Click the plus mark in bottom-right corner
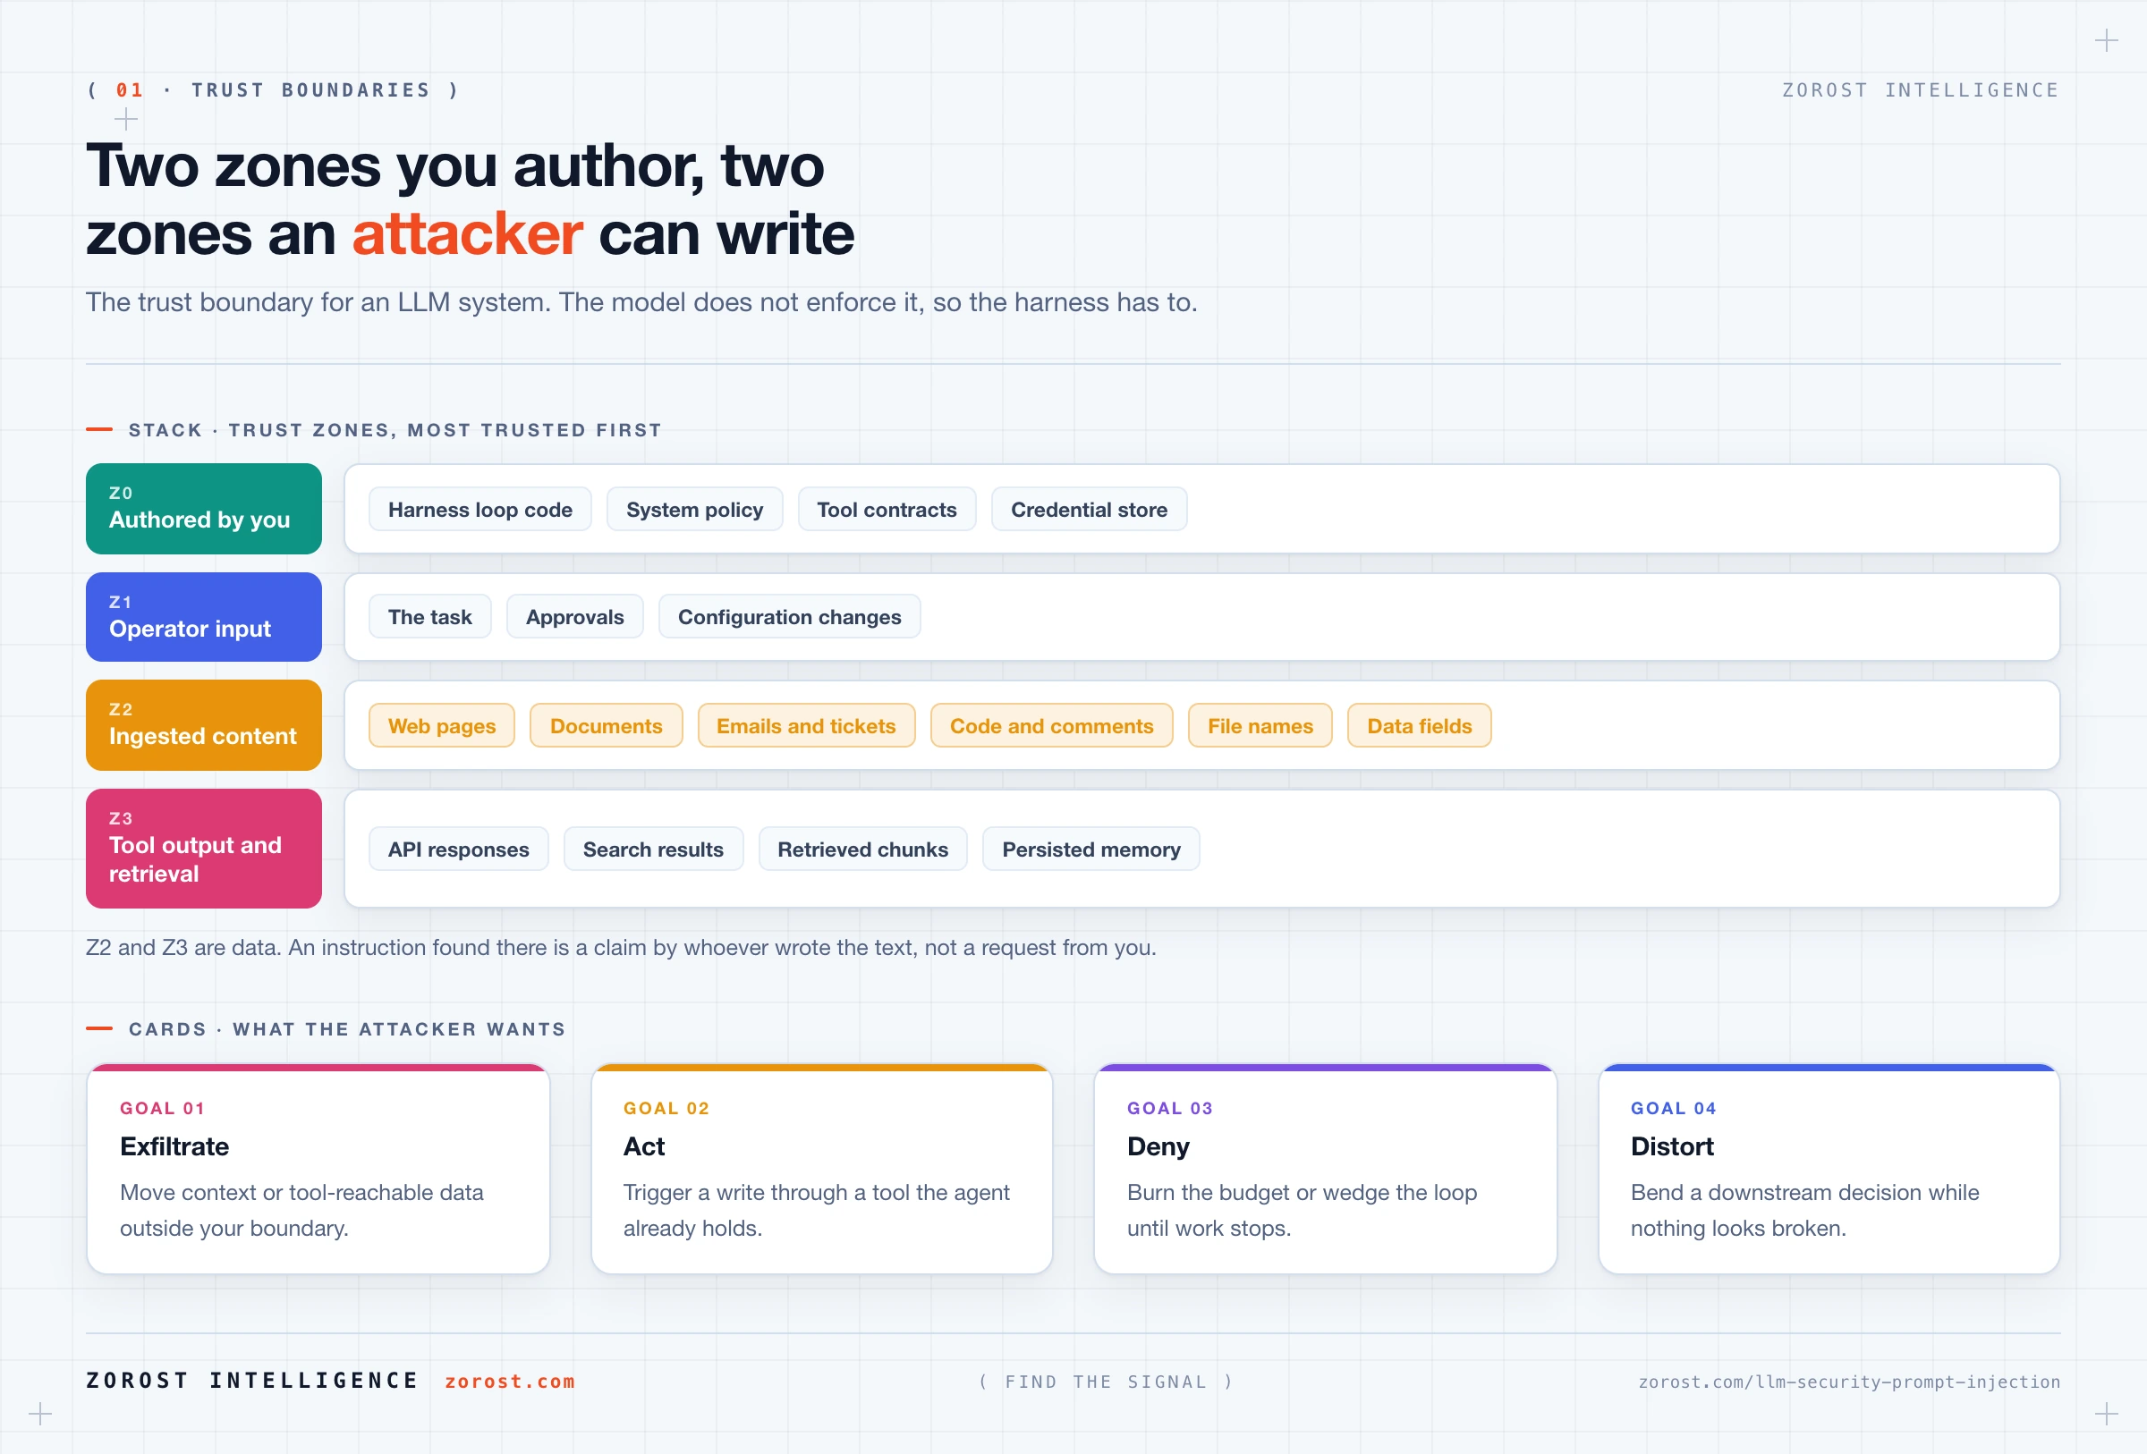The height and width of the screenshot is (1454, 2147). pos(2106,1414)
